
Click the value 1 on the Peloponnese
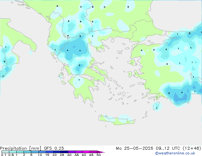tap(79, 80)
